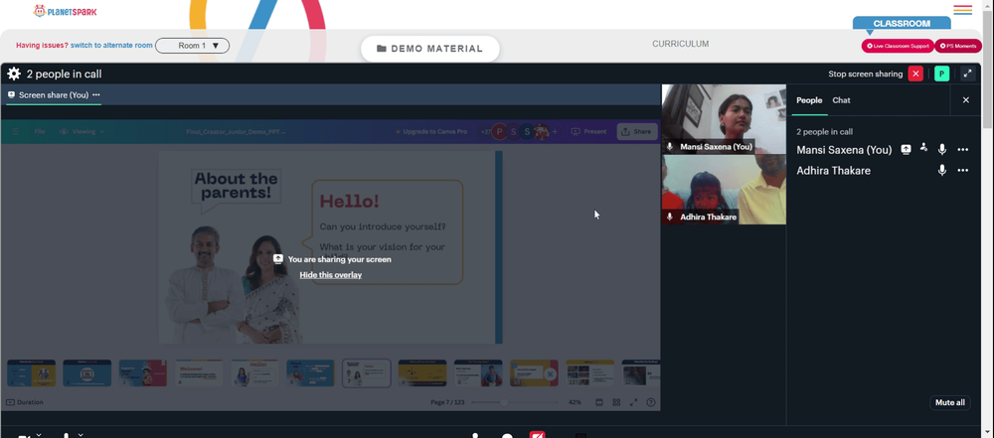Toggle Mansi Saxena's microphone
Image resolution: width=994 pixels, height=438 pixels.
pyautogui.click(x=942, y=150)
